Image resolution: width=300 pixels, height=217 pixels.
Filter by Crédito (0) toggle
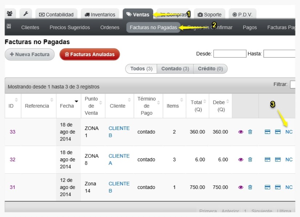click(x=210, y=68)
